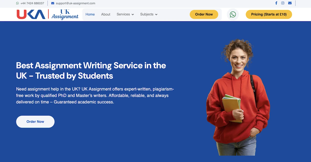Screen dimensions: 311x162
Task: Go to the Home nav item
Action: 90,14
